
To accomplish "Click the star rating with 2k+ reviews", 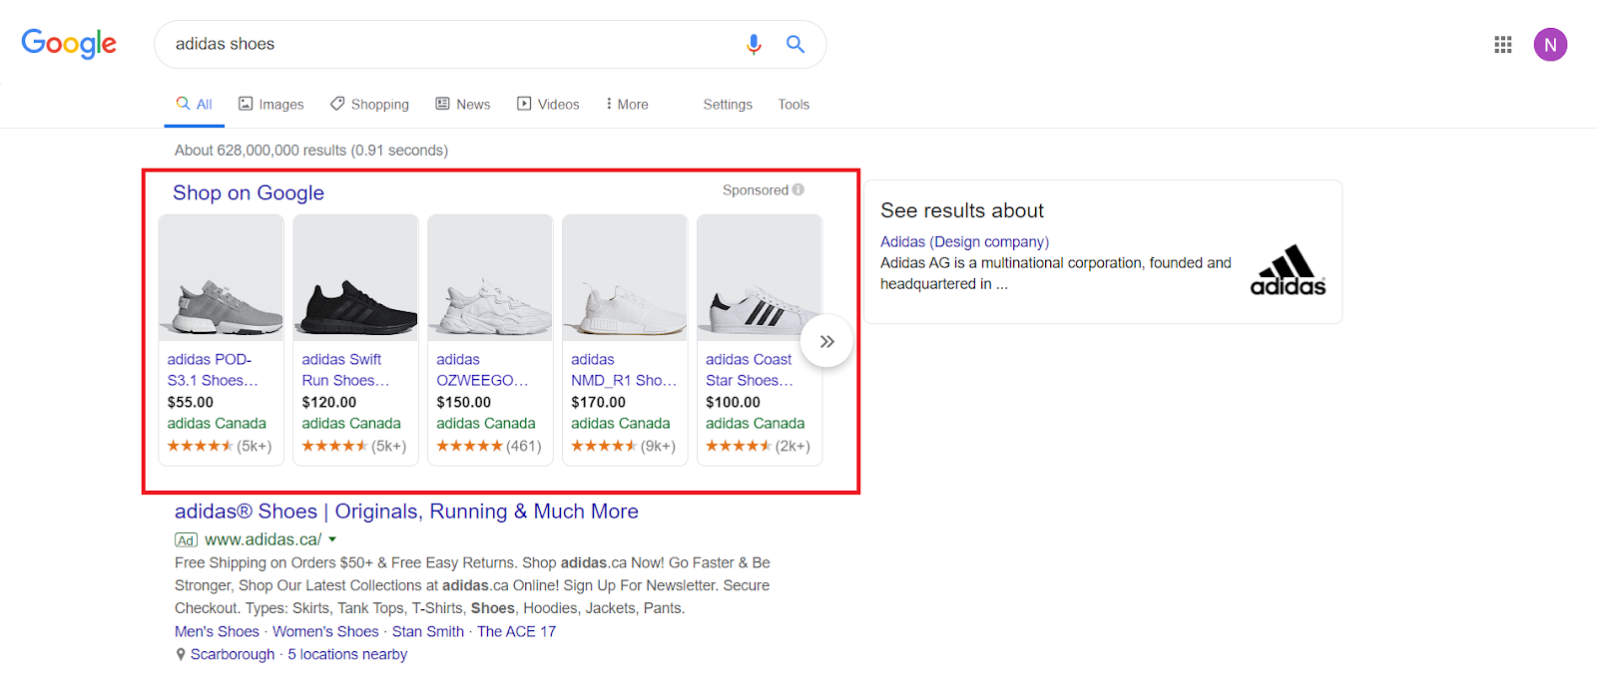I will (x=759, y=446).
